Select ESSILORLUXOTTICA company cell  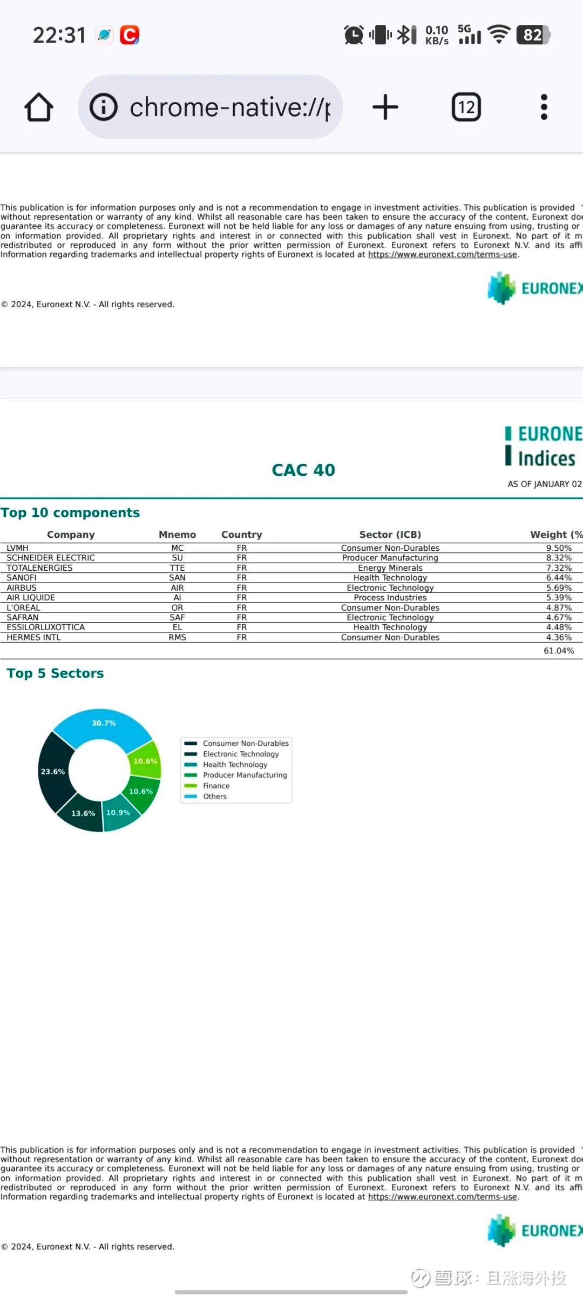point(46,627)
